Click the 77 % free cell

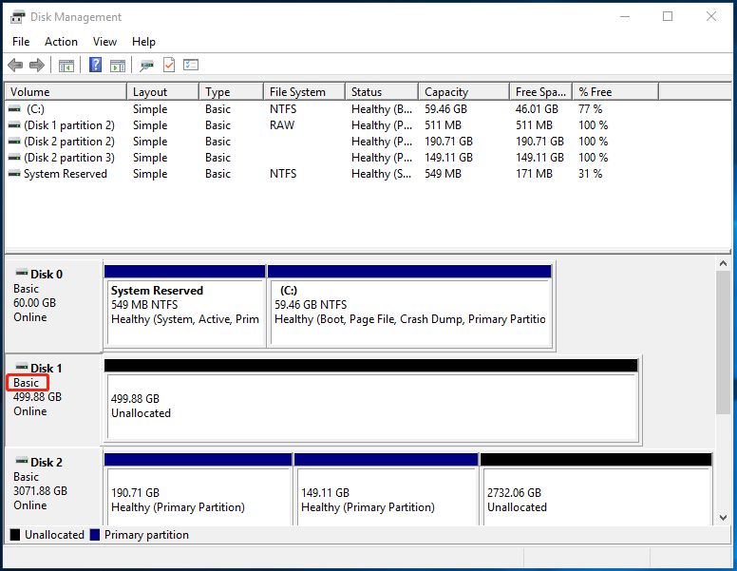coord(591,109)
